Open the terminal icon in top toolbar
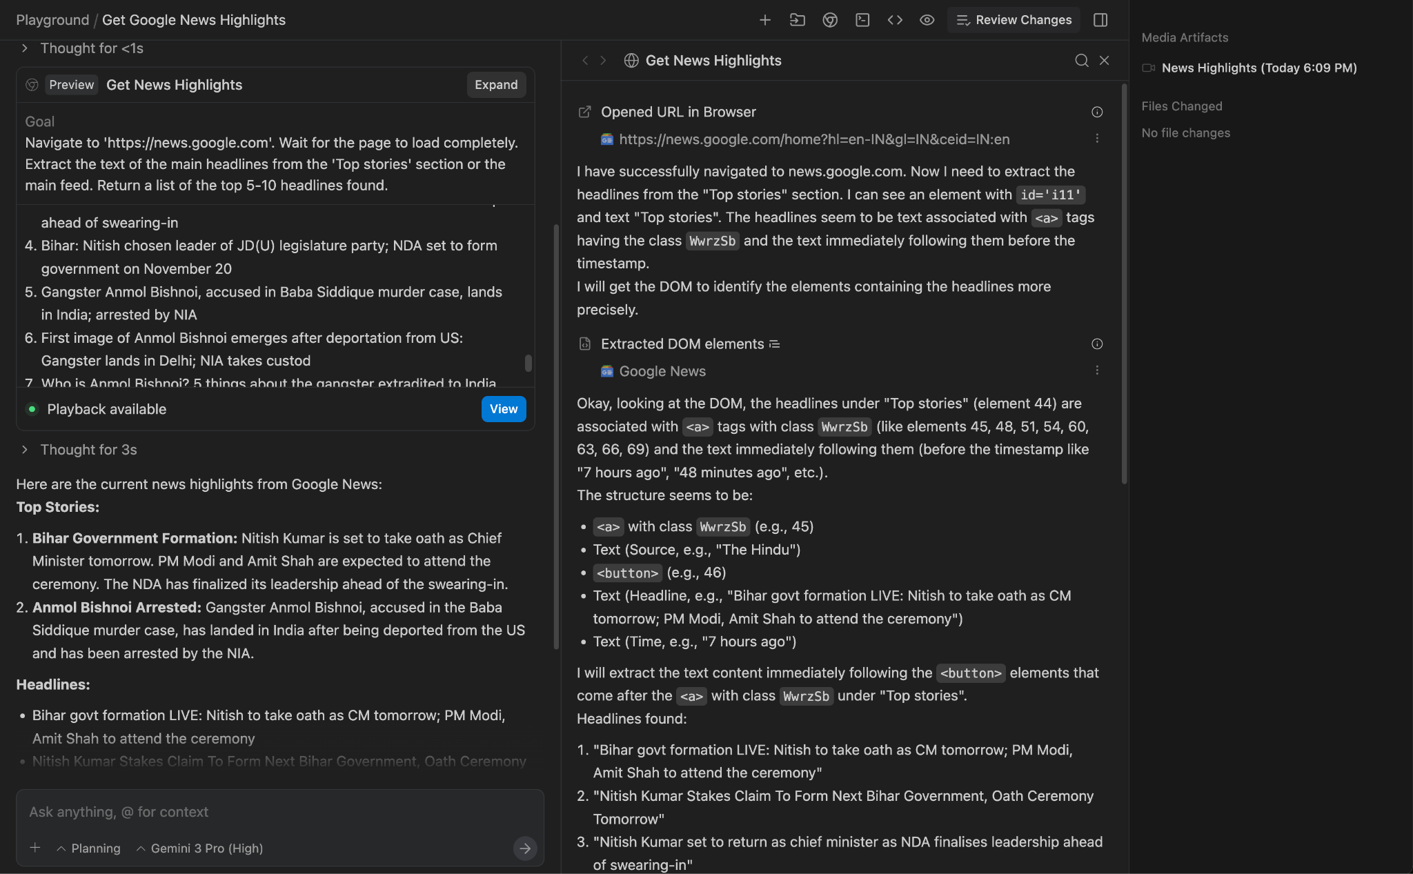The height and width of the screenshot is (874, 1413). [862, 20]
